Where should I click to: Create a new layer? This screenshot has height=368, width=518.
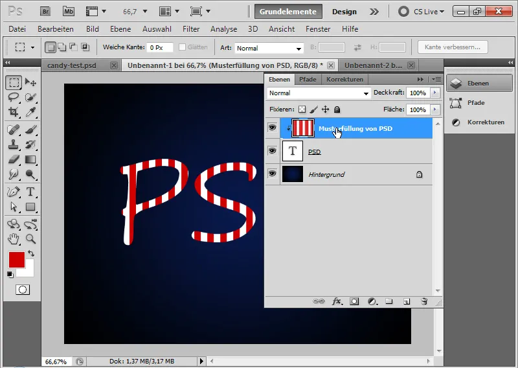(x=407, y=301)
